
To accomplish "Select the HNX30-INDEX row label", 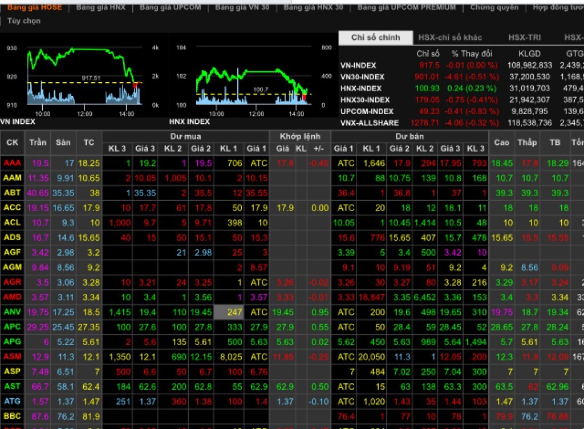I will (365, 100).
